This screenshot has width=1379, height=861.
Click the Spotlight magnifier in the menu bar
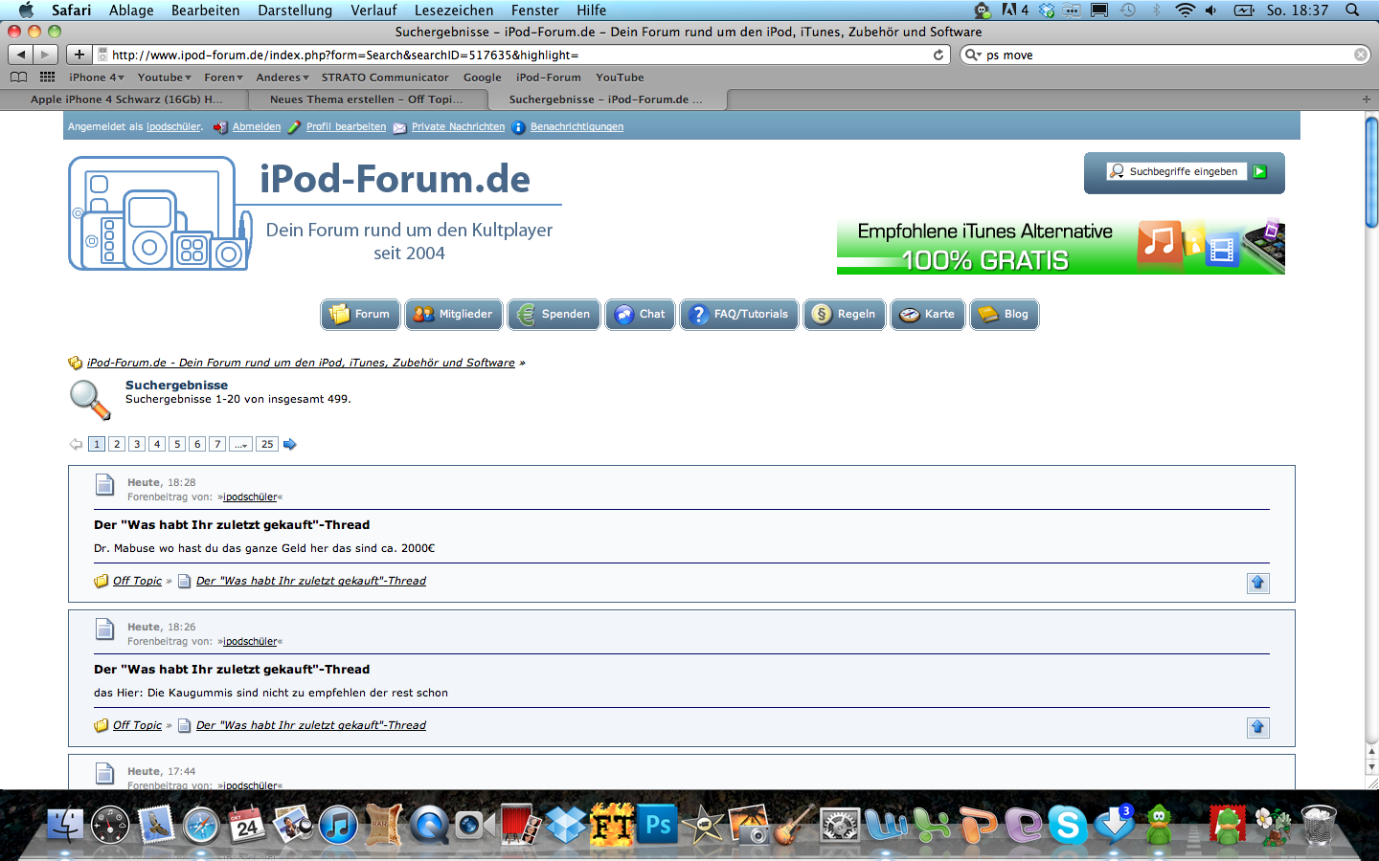1352,11
